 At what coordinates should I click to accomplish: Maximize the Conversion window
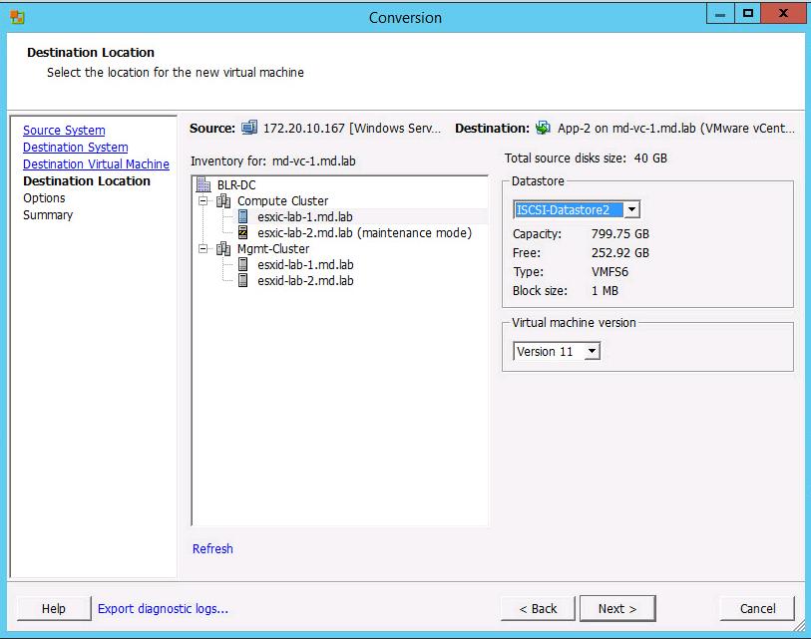pyautogui.click(x=748, y=14)
